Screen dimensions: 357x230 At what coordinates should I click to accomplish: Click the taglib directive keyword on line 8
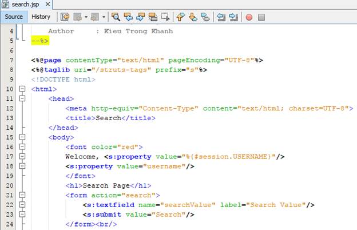click(57, 70)
